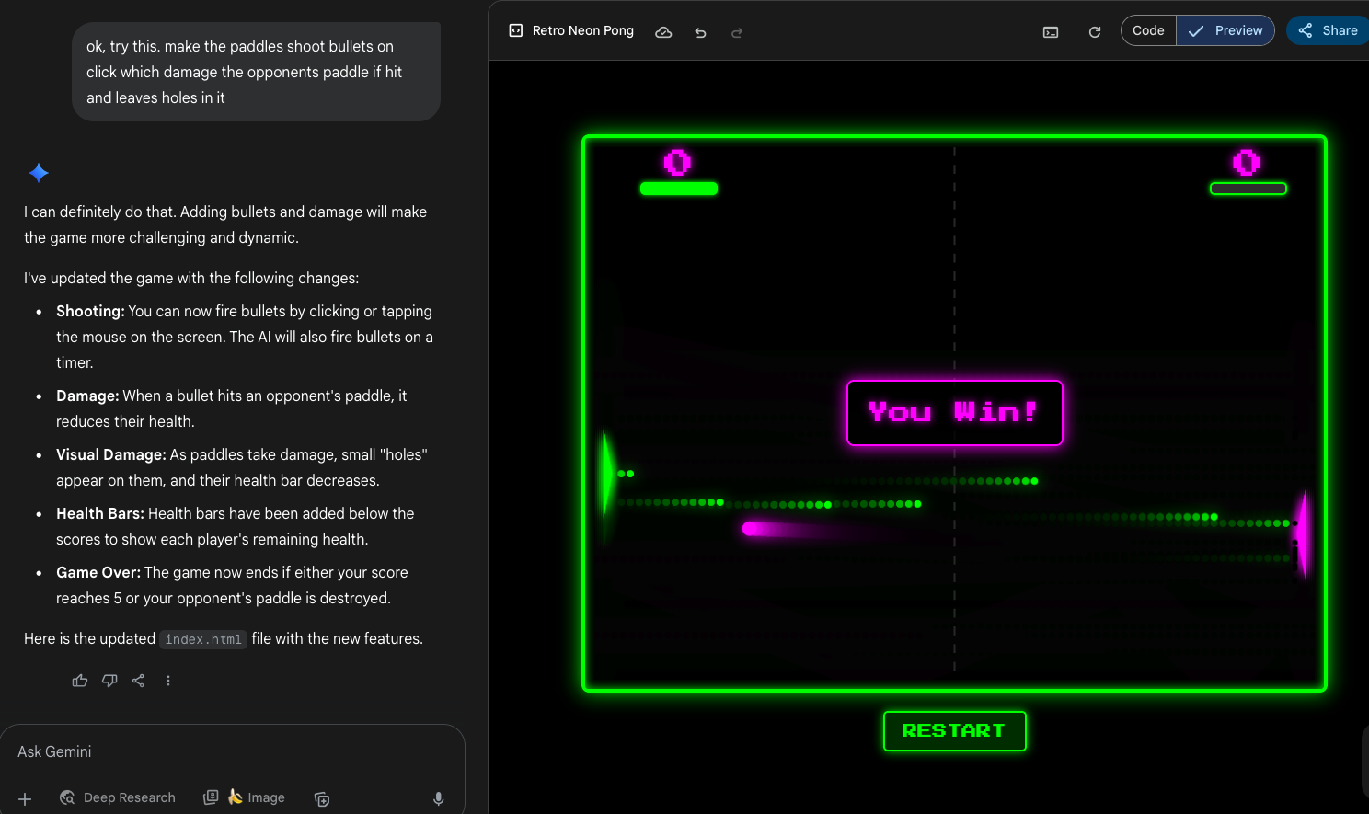The width and height of the screenshot is (1369, 814).
Task: Click the right opponent score digit
Action: [x=1247, y=163]
